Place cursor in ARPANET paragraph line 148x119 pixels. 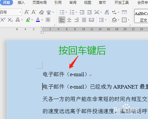coord(95,87)
